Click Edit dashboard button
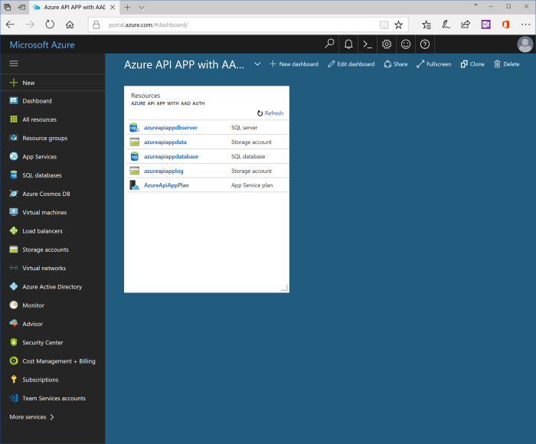This screenshot has width=536, height=444. (x=351, y=64)
